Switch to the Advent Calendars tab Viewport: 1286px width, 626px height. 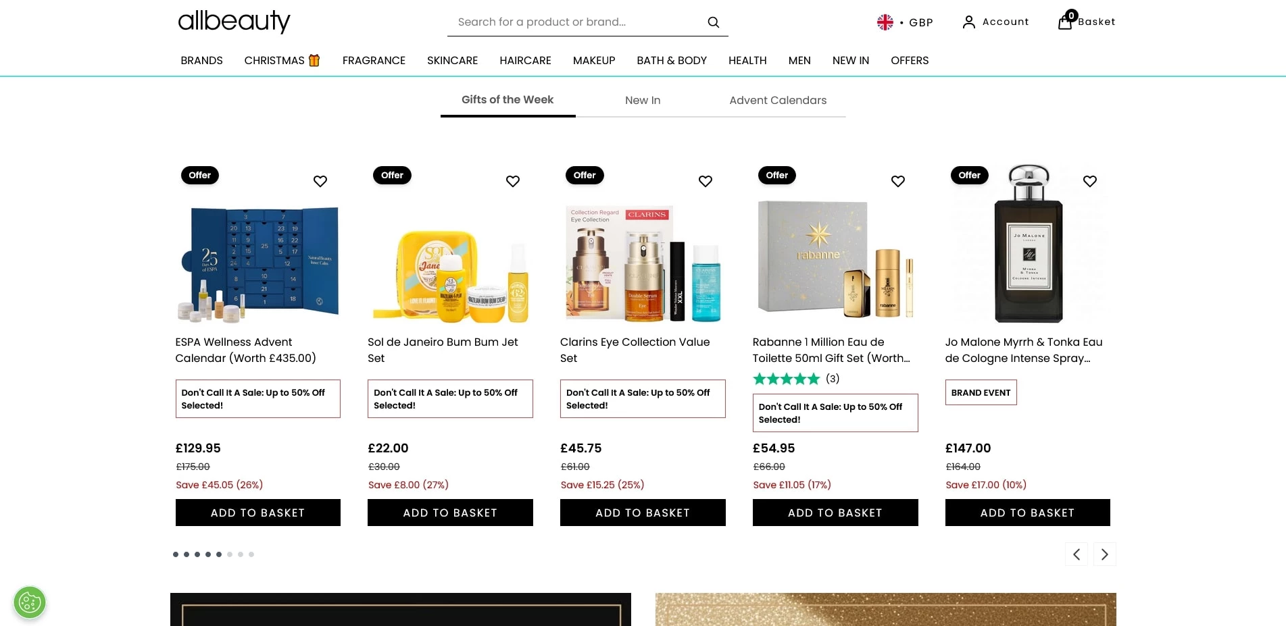(x=778, y=100)
